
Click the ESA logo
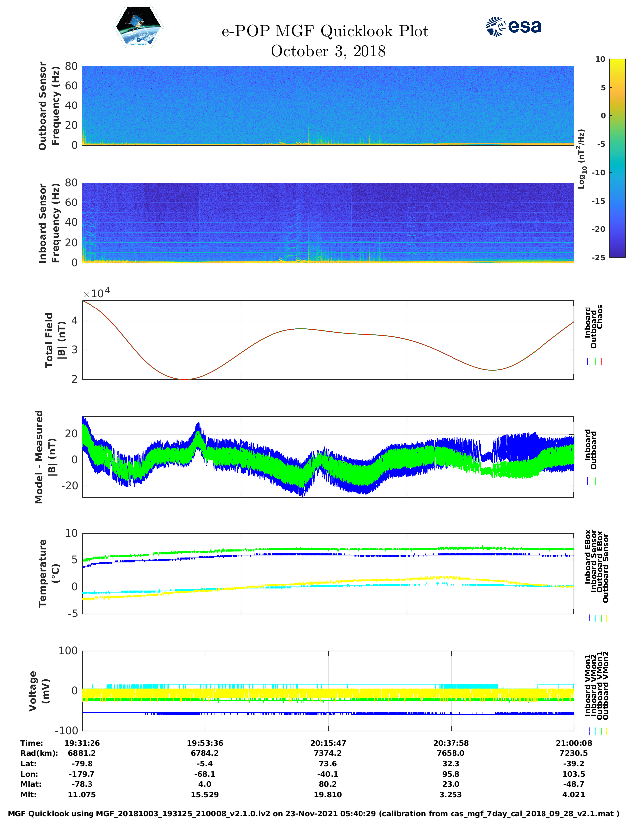(514, 26)
